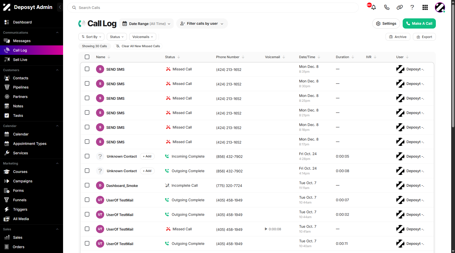Click the Make A Call button

point(419,23)
